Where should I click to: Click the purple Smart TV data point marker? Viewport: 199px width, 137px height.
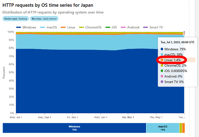[184, 32]
